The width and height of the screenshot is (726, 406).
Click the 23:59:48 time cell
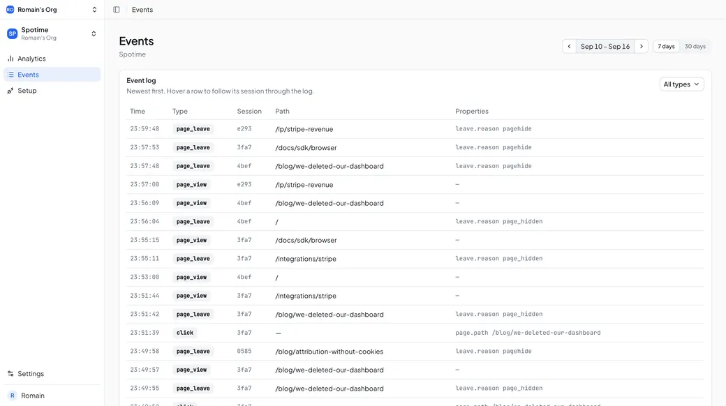point(145,128)
